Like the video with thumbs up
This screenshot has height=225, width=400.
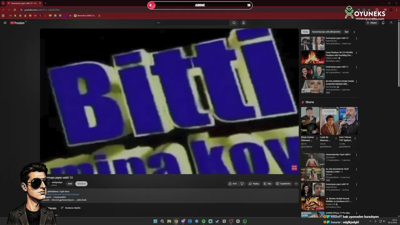tap(232, 184)
